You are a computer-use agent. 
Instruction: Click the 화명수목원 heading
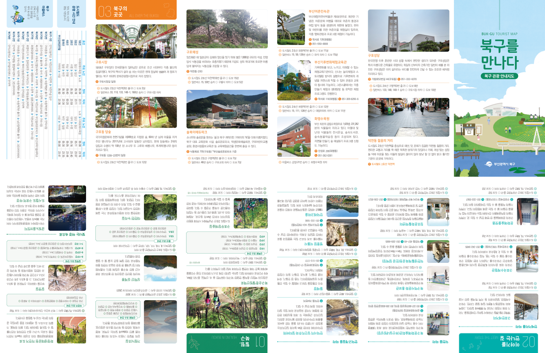tap(322, 119)
